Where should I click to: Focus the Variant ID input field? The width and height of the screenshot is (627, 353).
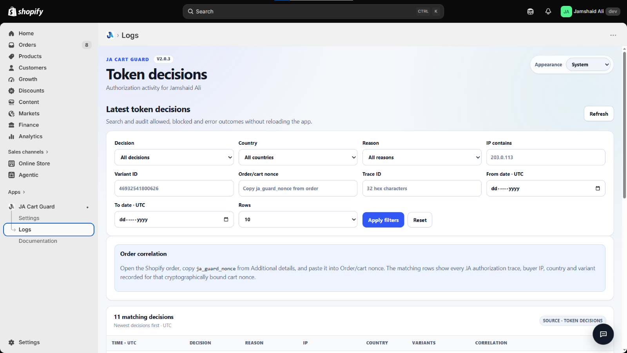click(x=174, y=188)
